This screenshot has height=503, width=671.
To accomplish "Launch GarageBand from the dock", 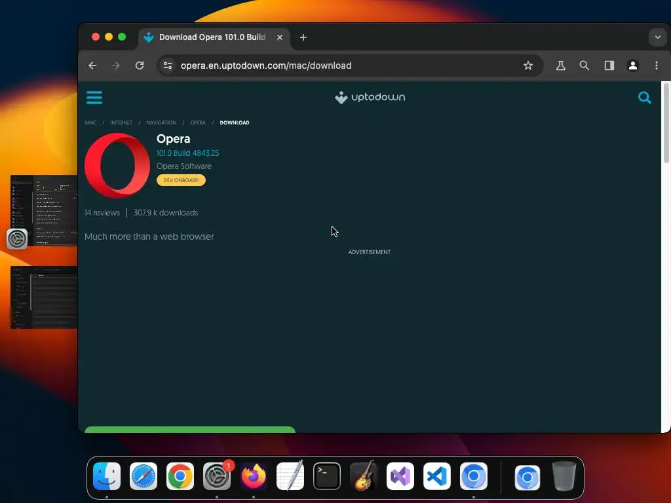I will point(363,476).
